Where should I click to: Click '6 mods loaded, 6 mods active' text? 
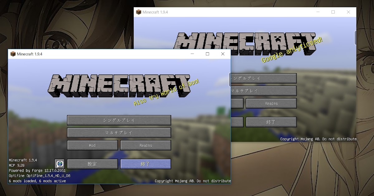[37, 181]
